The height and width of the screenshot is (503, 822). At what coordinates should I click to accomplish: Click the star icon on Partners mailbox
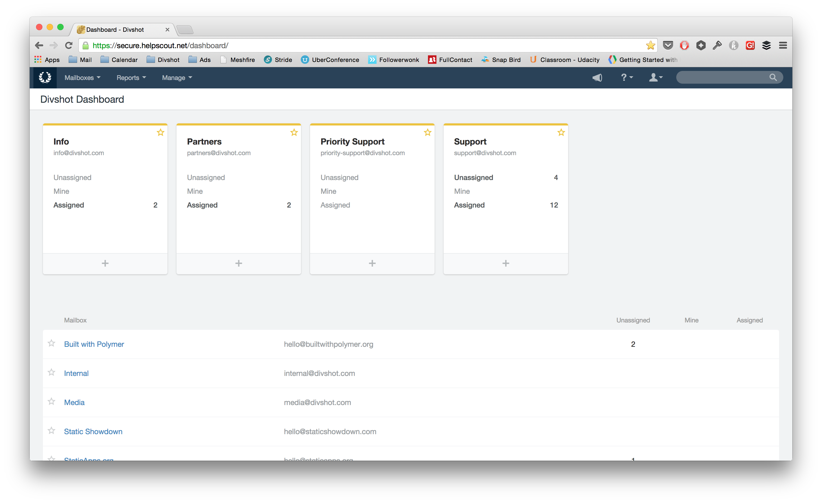pyautogui.click(x=294, y=132)
